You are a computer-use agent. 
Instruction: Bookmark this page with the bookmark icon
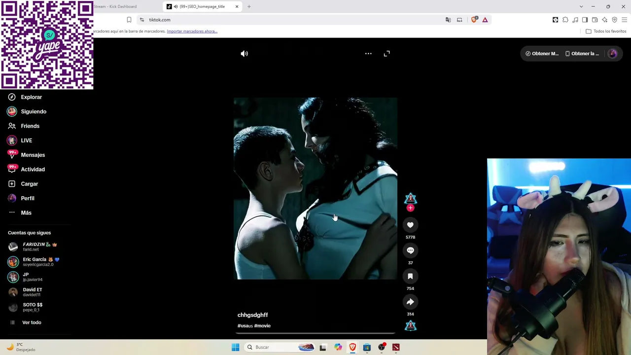tap(129, 20)
